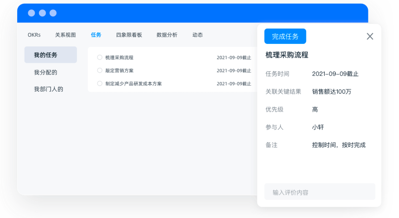Click the 输入评价内容 comment field
This screenshot has height=218, width=399.
tap(320, 192)
